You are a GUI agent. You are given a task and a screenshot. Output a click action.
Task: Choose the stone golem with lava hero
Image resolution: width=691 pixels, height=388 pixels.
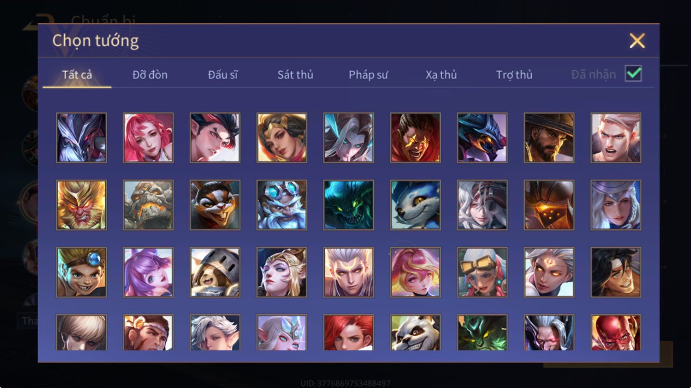click(148, 205)
